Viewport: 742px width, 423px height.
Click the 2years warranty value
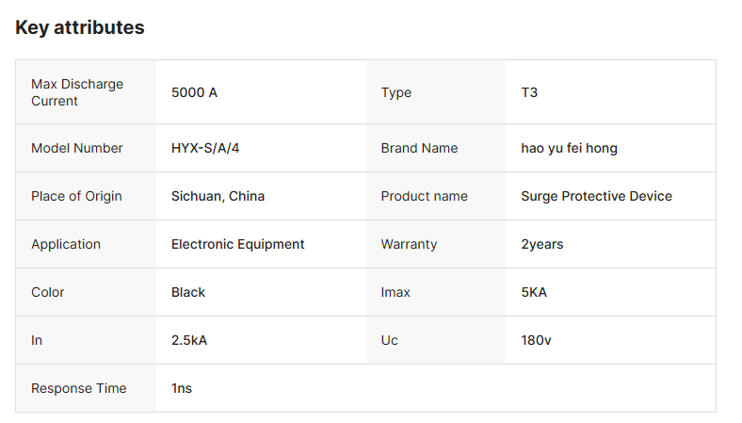[542, 244]
